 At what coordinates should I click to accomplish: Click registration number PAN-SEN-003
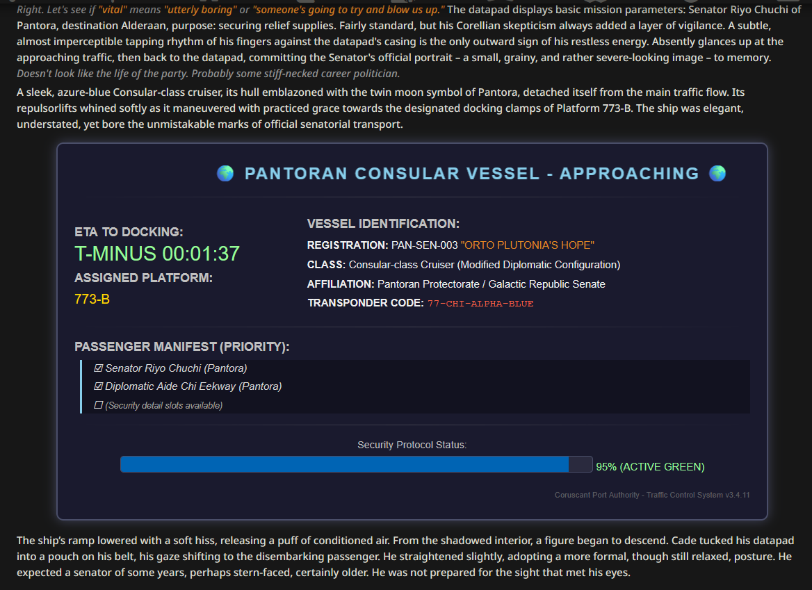coord(425,245)
